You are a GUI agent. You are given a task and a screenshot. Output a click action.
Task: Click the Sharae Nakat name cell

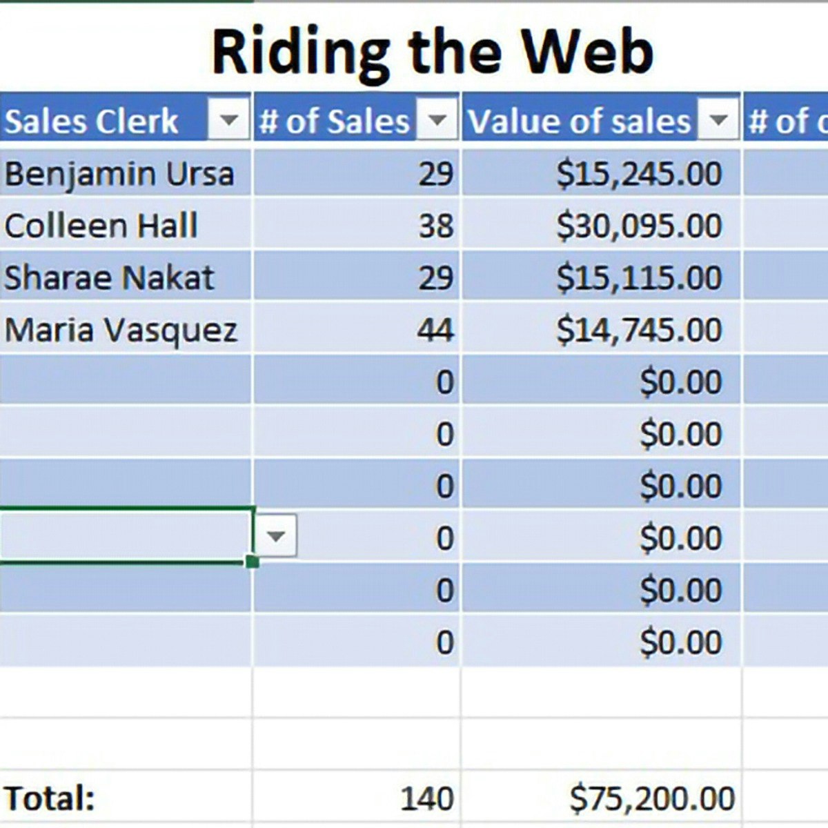[x=109, y=277]
